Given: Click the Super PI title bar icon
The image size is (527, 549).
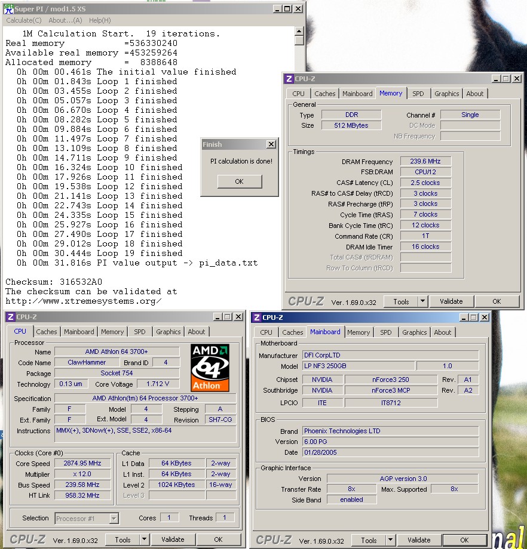Looking at the screenshot, I should tap(8, 9).
